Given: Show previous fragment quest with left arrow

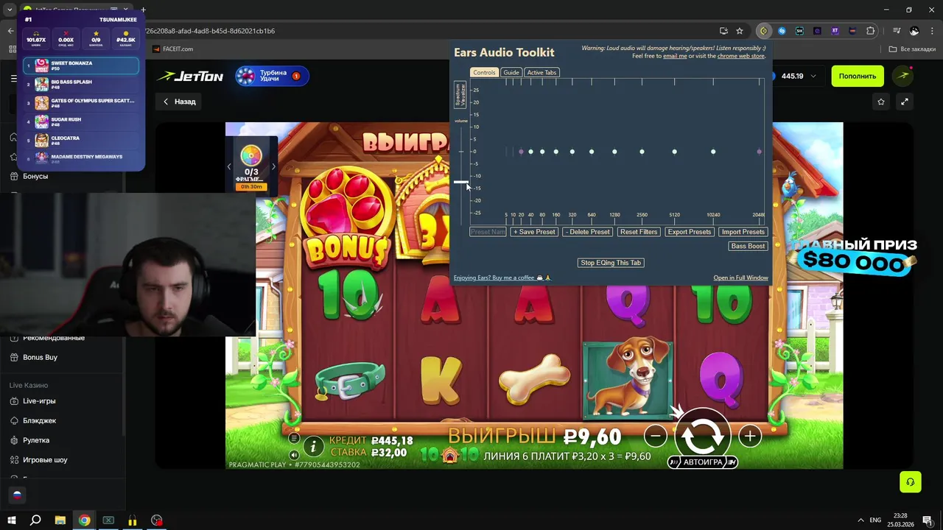Looking at the screenshot, I should (x=228, y=166).
